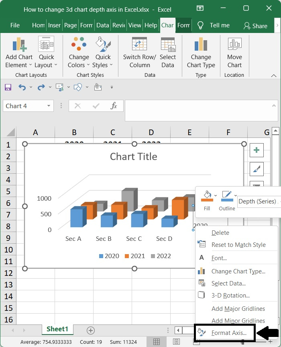Click the Outline pen icon
The width and height of the screenshot is (281, 347).
(227, 196)
